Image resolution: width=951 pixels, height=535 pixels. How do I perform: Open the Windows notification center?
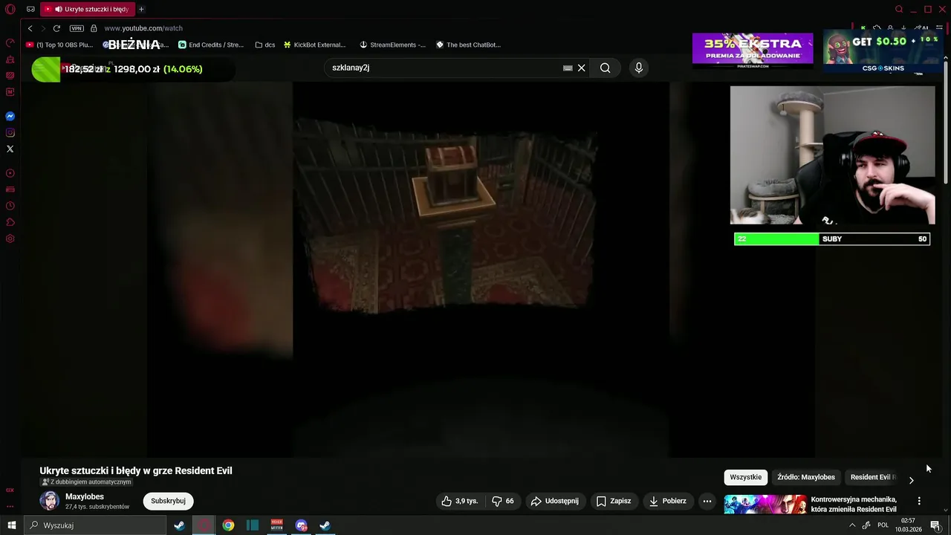pos(935,525)
